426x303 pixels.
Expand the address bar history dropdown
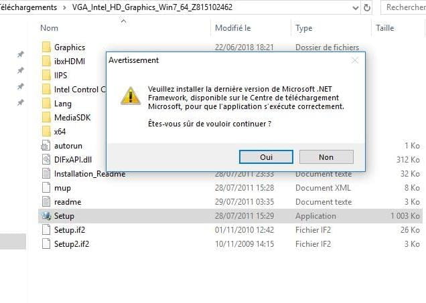point(356,8)
